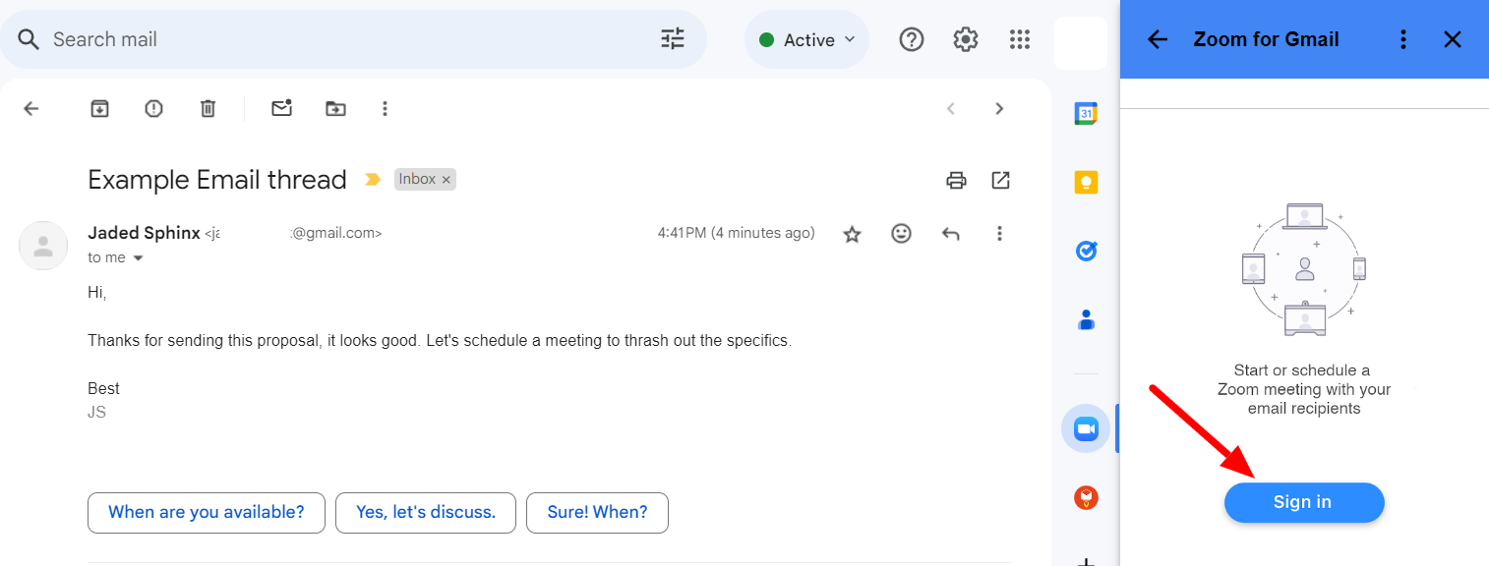
Task: Choose 'Yes, let's discuss.' smart reply
Action: point(426,512)
